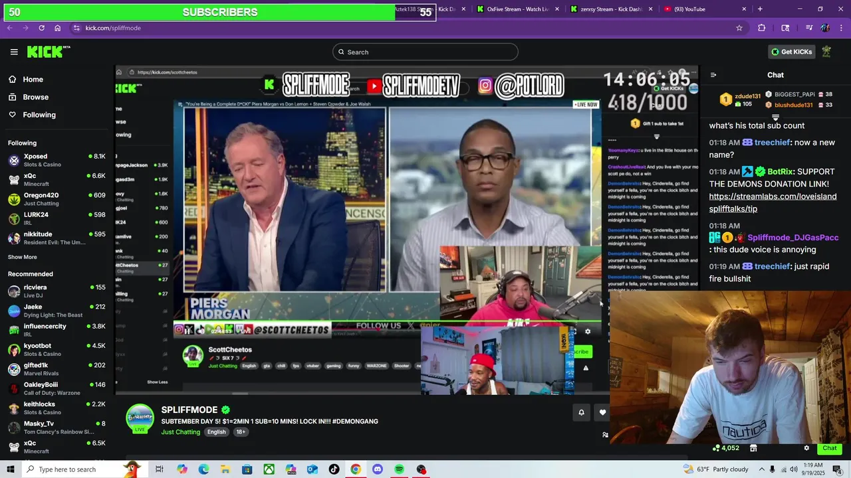This screenshot has width=851, height=478.
Task: Click the Get KICKs button
Action: (791, 52)
